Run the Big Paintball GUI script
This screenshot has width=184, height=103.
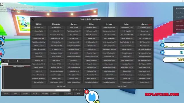pyautogui.click(x=74, y=53)
